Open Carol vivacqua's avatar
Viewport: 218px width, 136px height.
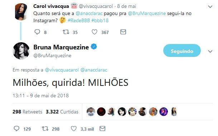[21, 12]
